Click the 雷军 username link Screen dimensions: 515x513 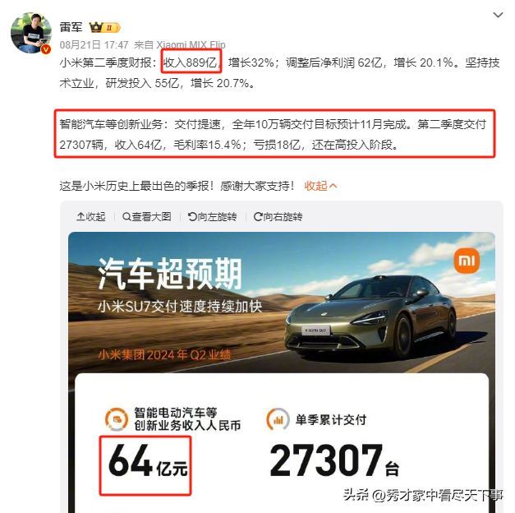pyautogui.click(x=71, y=27)
